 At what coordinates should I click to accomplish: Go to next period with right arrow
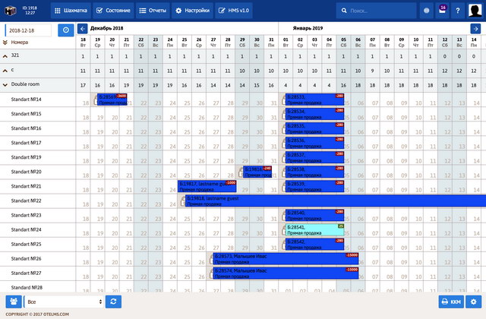click(475, 29)
